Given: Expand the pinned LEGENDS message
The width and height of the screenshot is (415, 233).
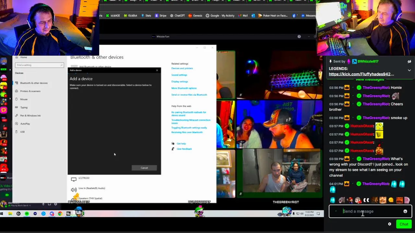Looking at the screenshot, I should pos(409,70).
